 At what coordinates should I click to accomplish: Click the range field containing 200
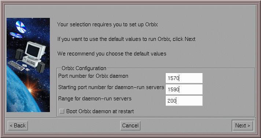(184, 100)
